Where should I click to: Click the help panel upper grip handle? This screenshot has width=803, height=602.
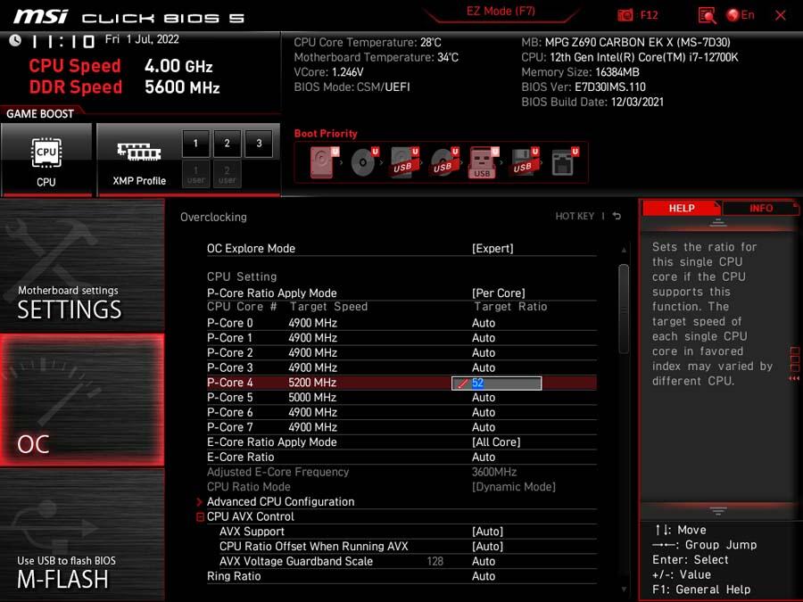tap(718, 222)
